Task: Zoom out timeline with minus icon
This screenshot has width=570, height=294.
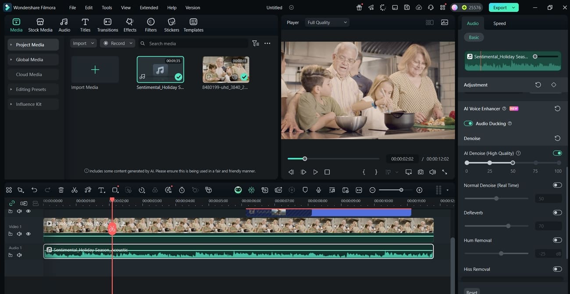Action: [372, 190]
